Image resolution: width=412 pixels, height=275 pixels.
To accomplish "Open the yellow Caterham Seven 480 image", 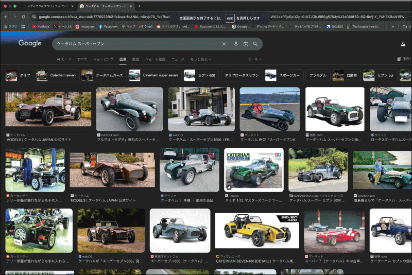I will point(256,230).
